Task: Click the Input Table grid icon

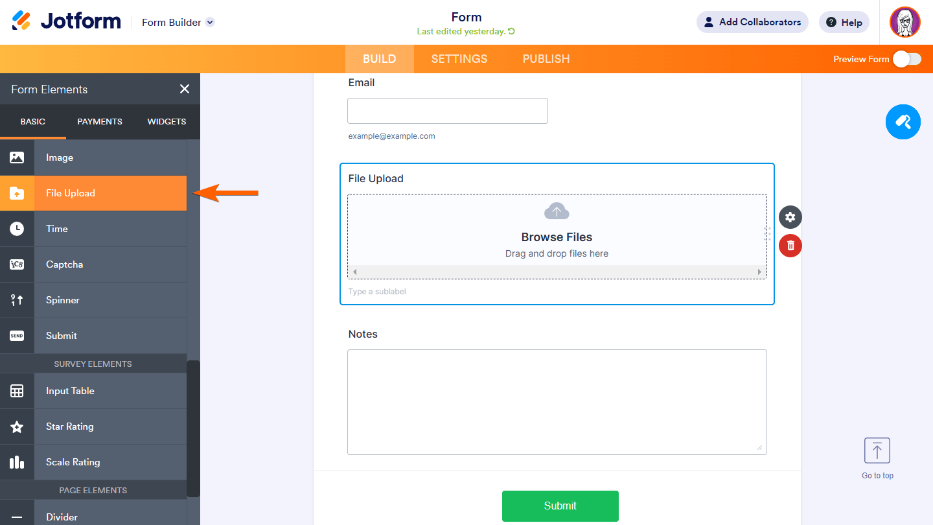Action: coord(17,391)
